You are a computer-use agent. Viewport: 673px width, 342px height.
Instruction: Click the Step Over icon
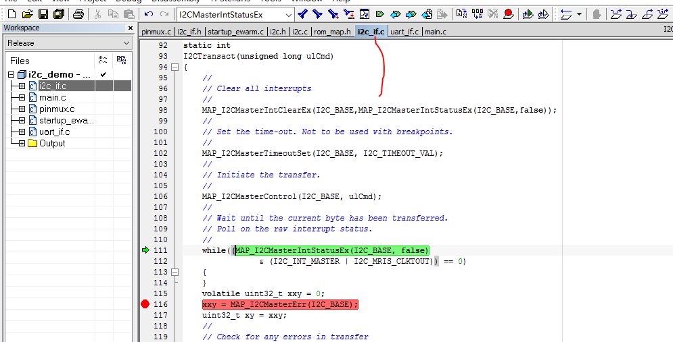(x=616, y=14)
